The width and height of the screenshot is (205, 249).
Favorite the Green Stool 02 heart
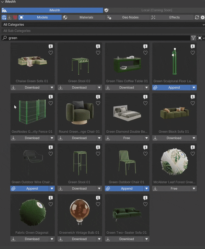(x=98, y=53)
